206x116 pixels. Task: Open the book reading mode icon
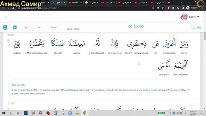click(x=5, y=27)
